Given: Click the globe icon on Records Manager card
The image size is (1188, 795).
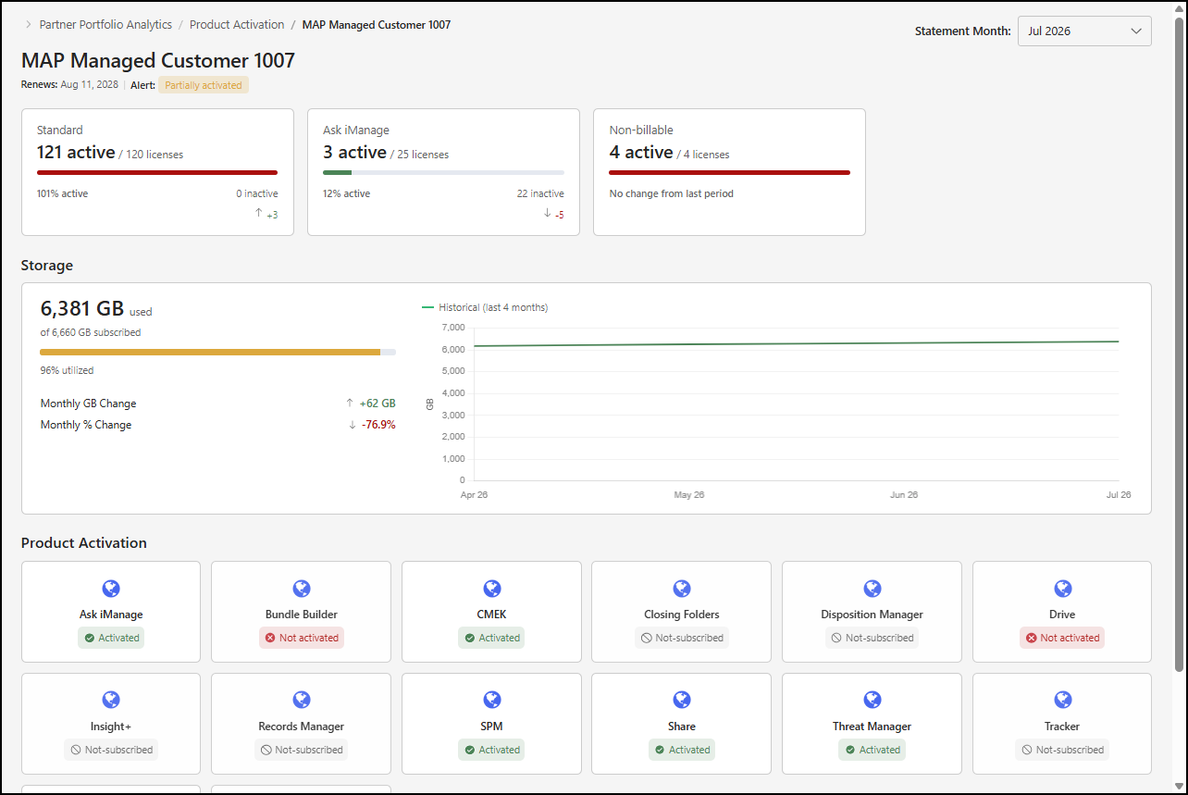Looking at the screenshot, I should pos(301,701).
